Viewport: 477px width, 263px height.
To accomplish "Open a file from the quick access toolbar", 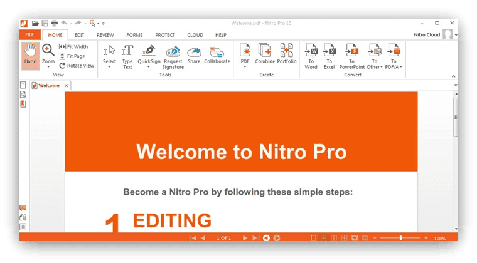I will pyautogui.click(x=35, y=23).
